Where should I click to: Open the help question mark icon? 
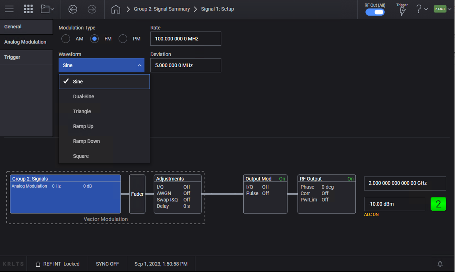(419, 9)
